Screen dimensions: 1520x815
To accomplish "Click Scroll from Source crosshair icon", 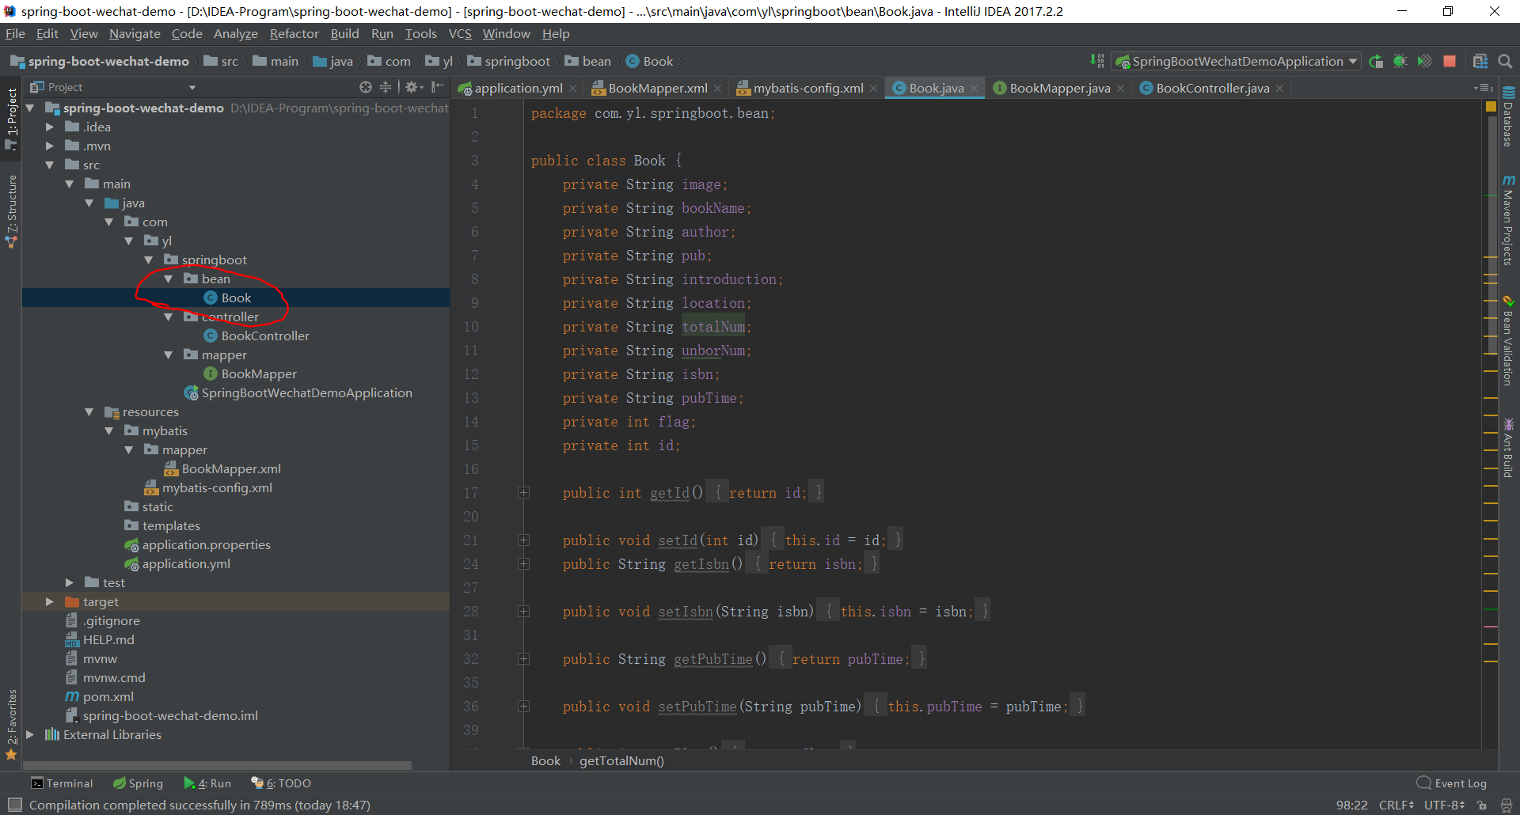I will (365, 87).
